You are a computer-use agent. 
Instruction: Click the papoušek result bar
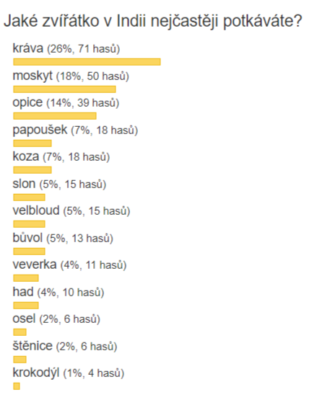point(32,143)
